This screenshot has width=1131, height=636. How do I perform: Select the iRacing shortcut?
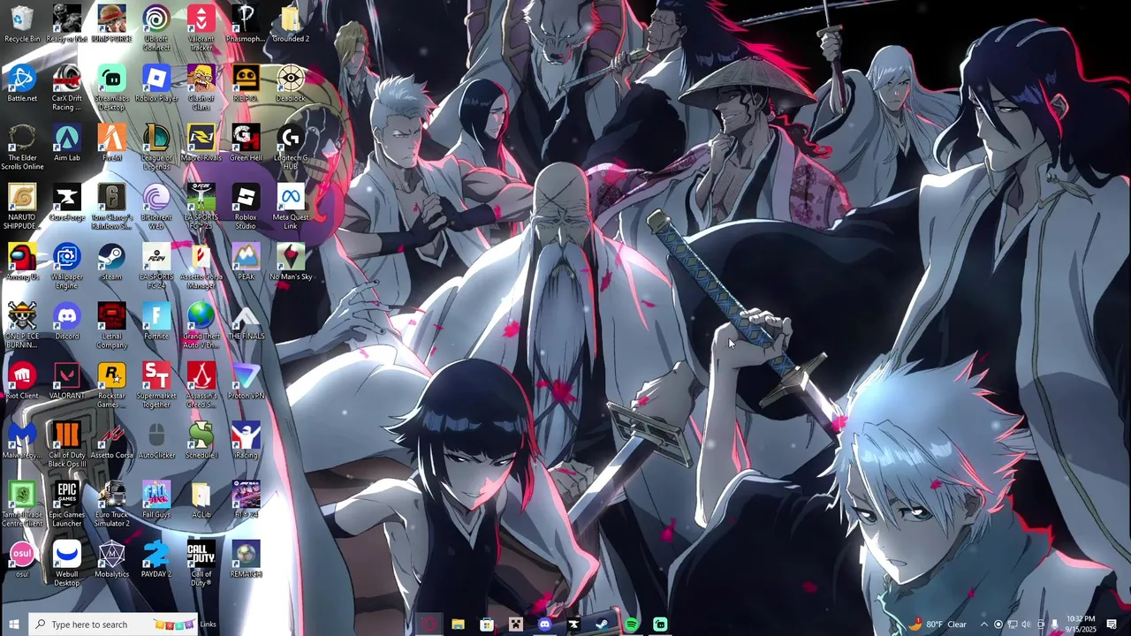246,440
